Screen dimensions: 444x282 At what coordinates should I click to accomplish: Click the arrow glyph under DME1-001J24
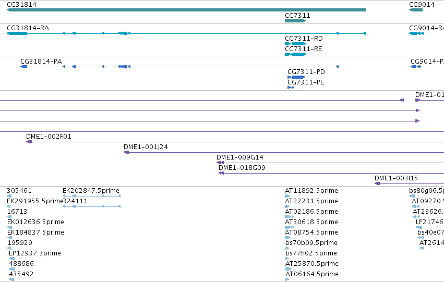[127, 152]
